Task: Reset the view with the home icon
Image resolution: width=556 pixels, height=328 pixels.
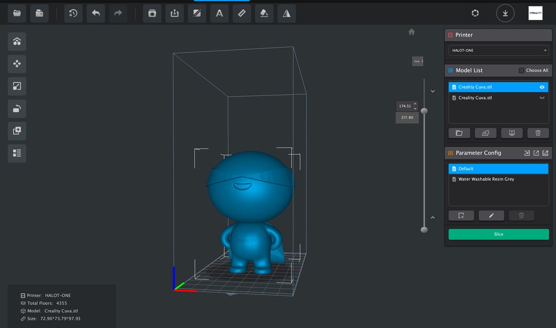Action: pos(412,32)
